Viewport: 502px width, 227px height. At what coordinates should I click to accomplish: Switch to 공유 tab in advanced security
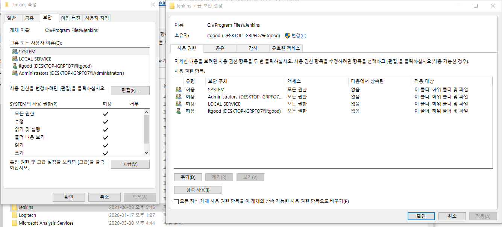click(220, 48)
